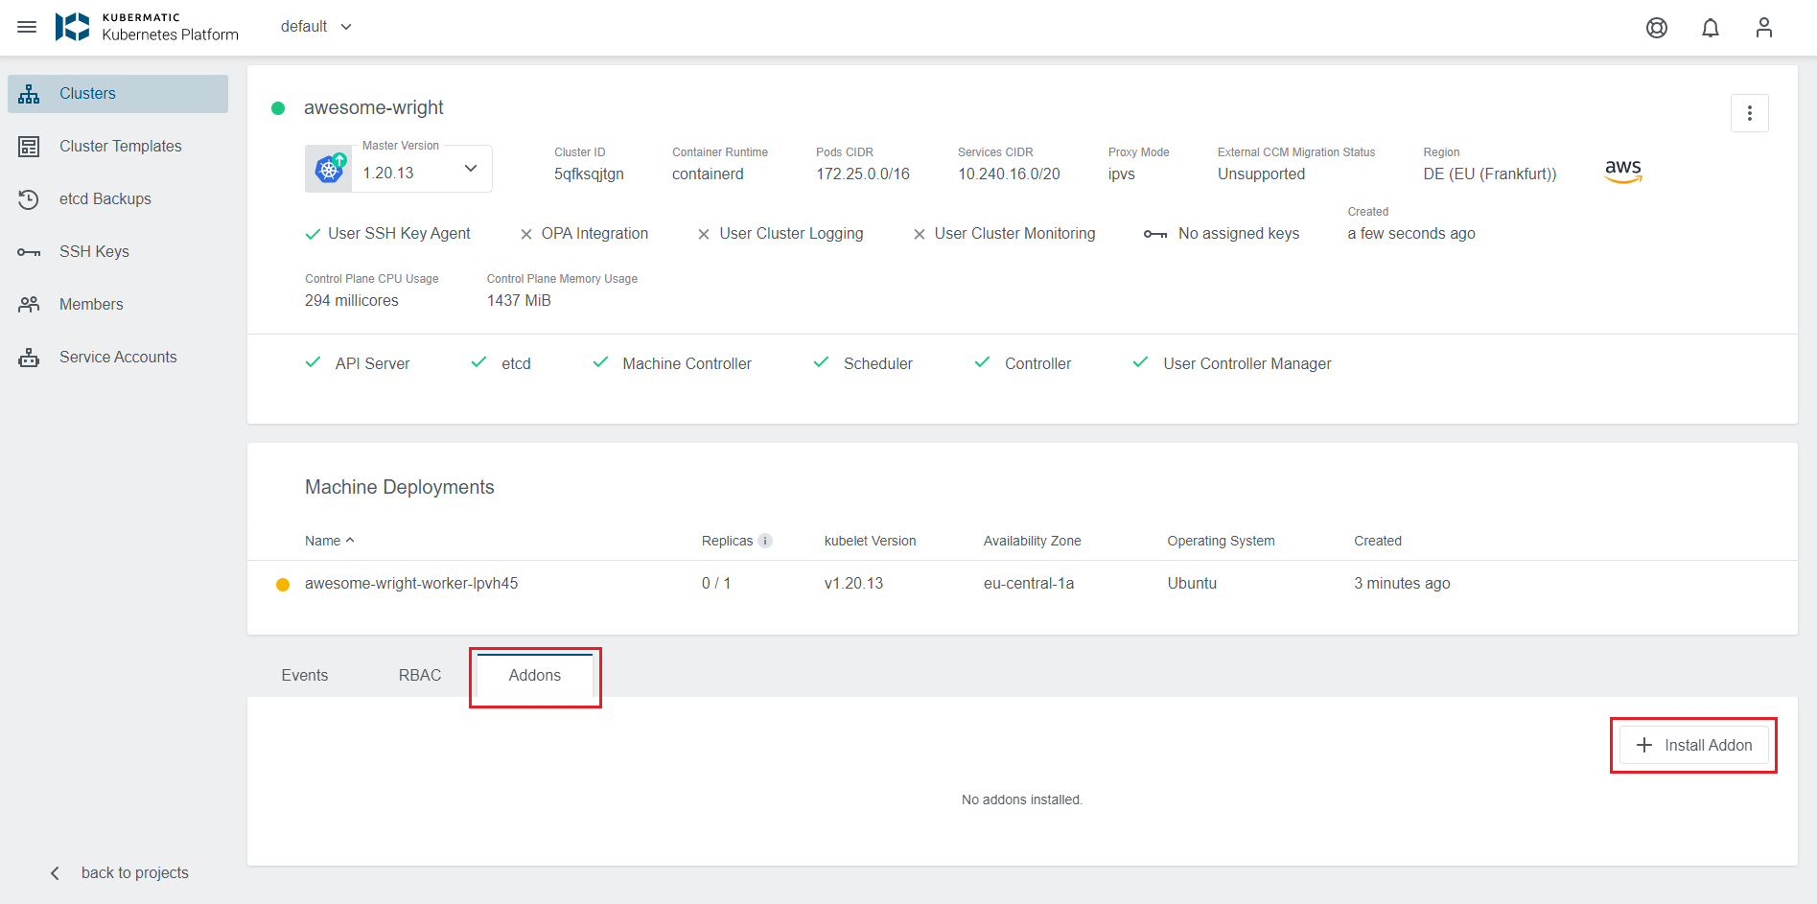Image resolution: width=1817 pixels, height=904 pixels.
Task: Click the Kubernetes upgrade version icon
Action: click(330, 169)
